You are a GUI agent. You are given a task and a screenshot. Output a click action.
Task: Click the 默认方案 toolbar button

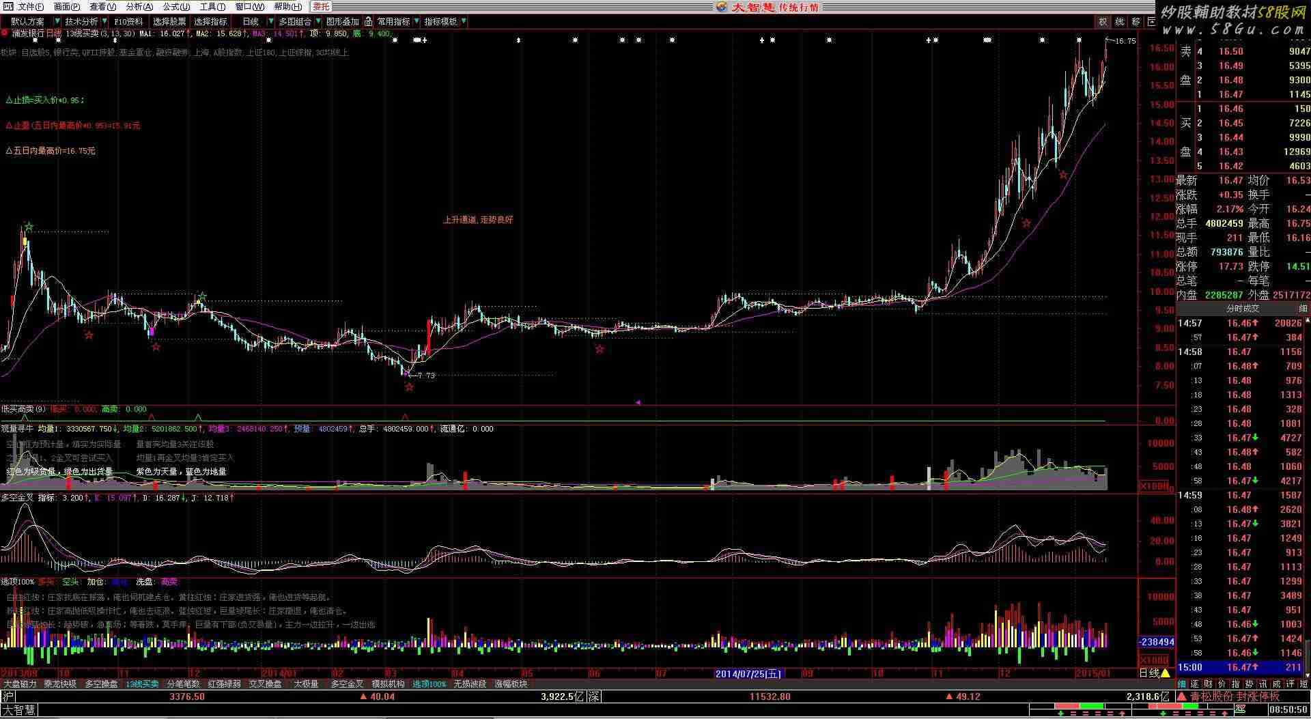point(28,22)
